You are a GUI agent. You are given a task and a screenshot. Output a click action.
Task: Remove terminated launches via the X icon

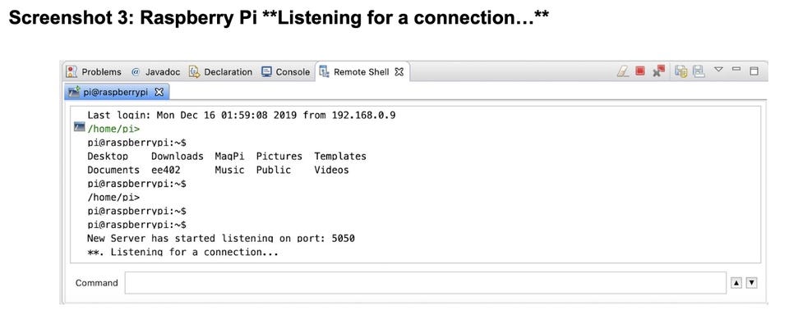point(658,71)
